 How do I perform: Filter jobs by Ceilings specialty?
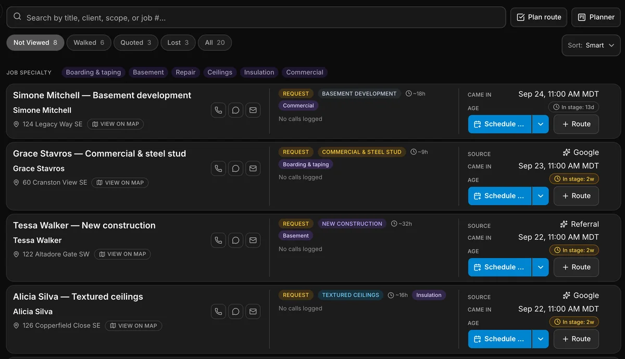[x=220, y=72]
